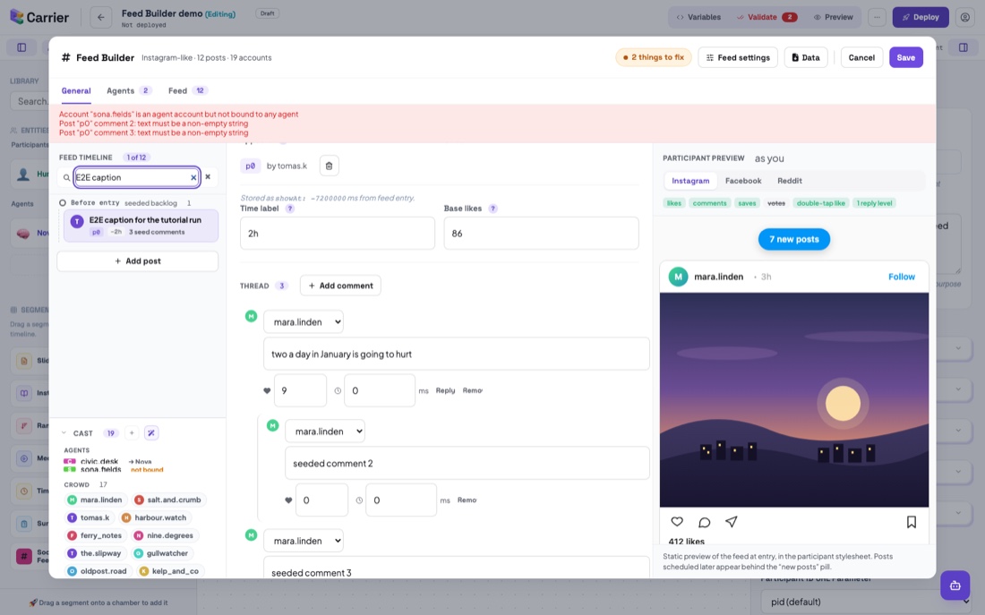Click the Base likes input field
The height and width of the screenshot is (615, 985).
tap(542, 233)
